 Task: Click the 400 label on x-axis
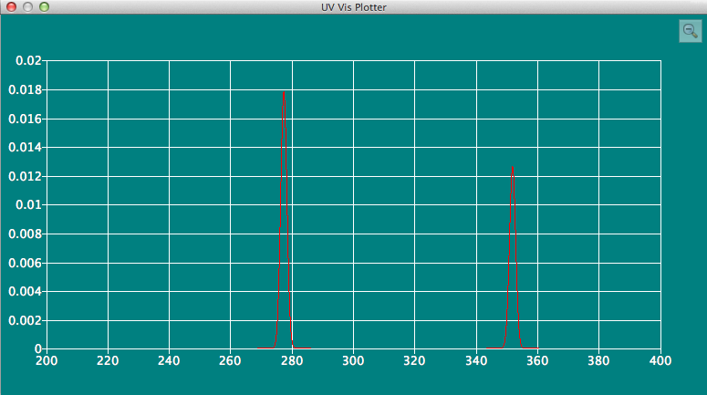click(x=660, y=360)
